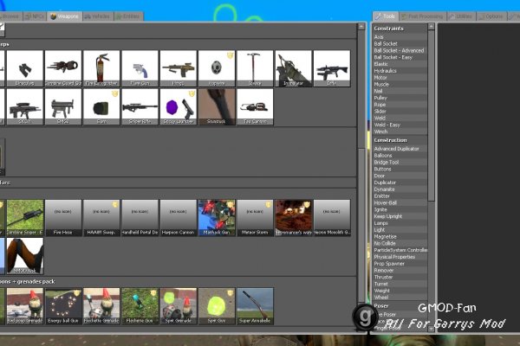Collapse the Construction category header
Viewport: 520px width, 346px height.
[400, 140]
